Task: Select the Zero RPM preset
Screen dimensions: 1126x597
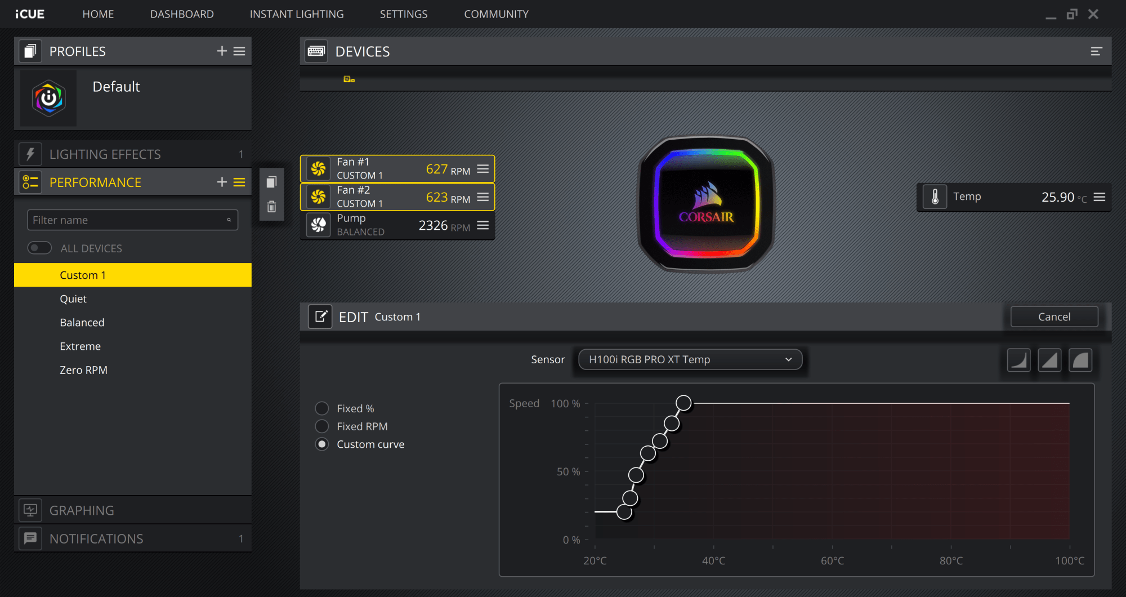Action: [x=133, y=370]
